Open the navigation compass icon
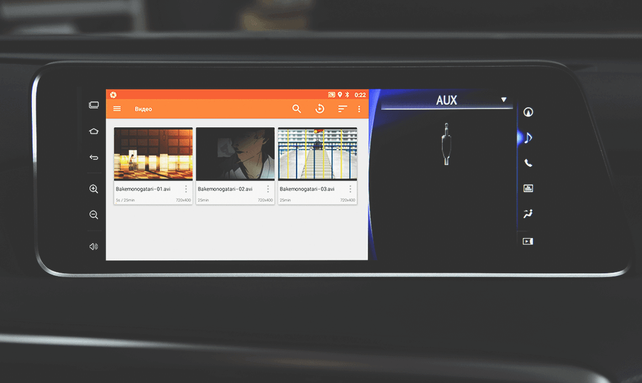Screen dimensions: 642x383 [x=528, y=112]
